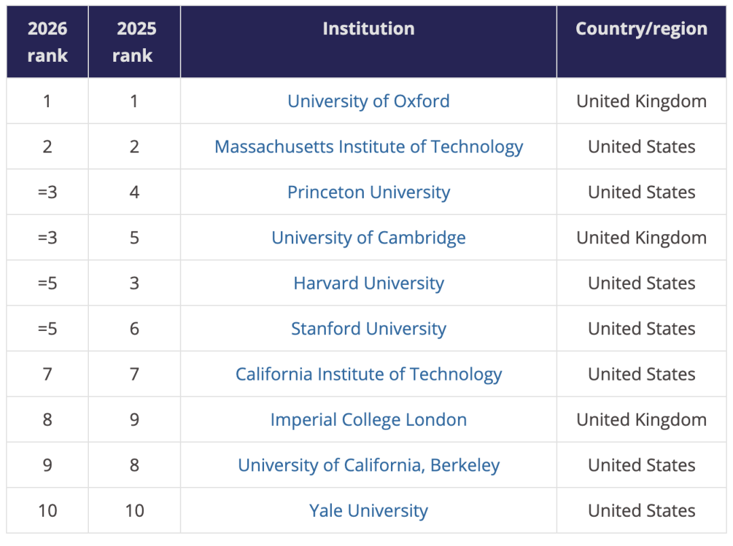This screenshot has width=733, height=546.
Task: Select United States in the Stanford row
Action: coord(641,328)
